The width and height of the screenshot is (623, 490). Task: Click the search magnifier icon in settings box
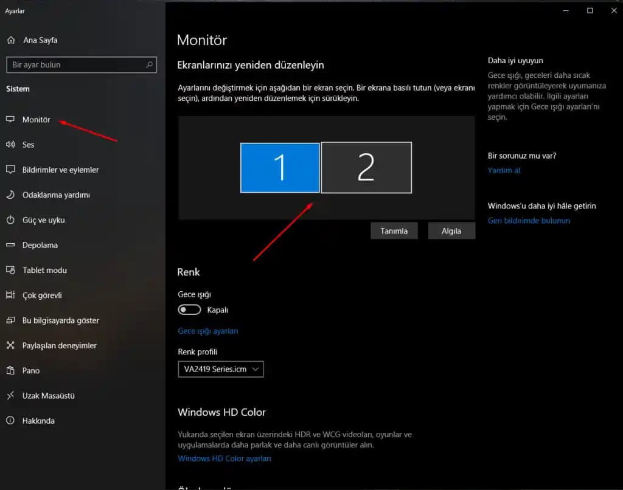point(149,64)
